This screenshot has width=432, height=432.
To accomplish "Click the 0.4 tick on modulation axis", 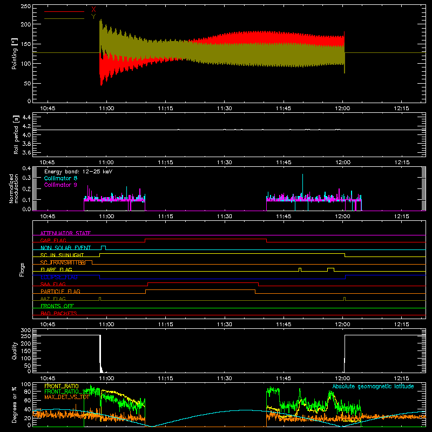I will coord(26,168).
